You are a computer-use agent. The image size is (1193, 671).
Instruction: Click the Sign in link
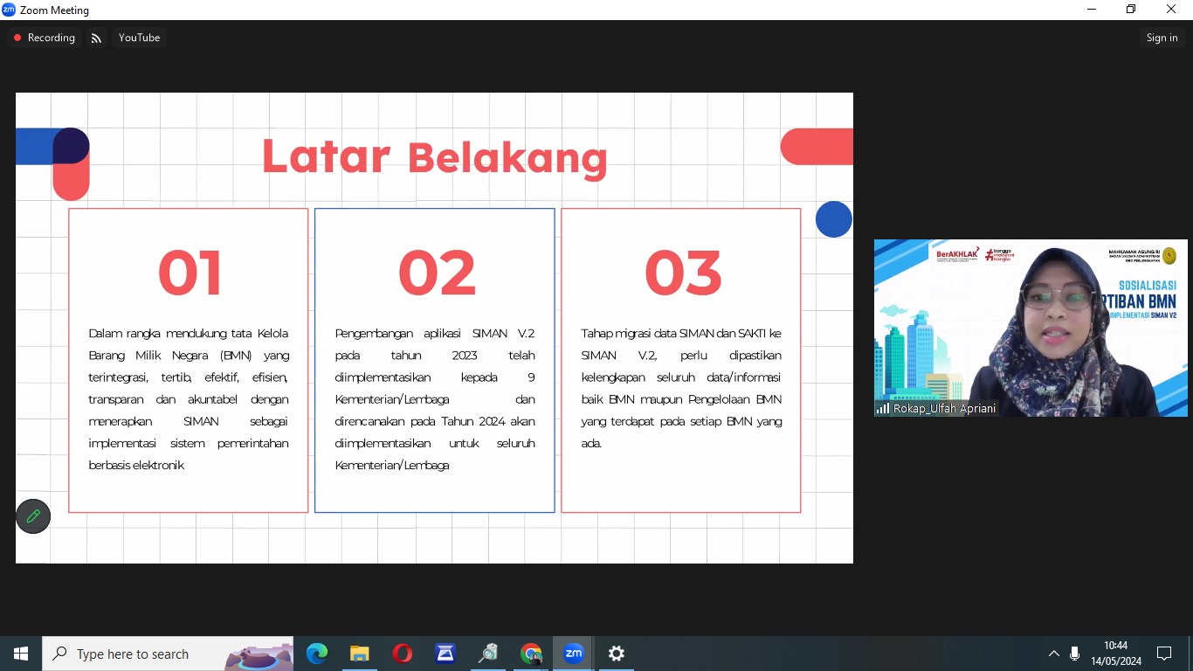click(x=1162, y=38)
